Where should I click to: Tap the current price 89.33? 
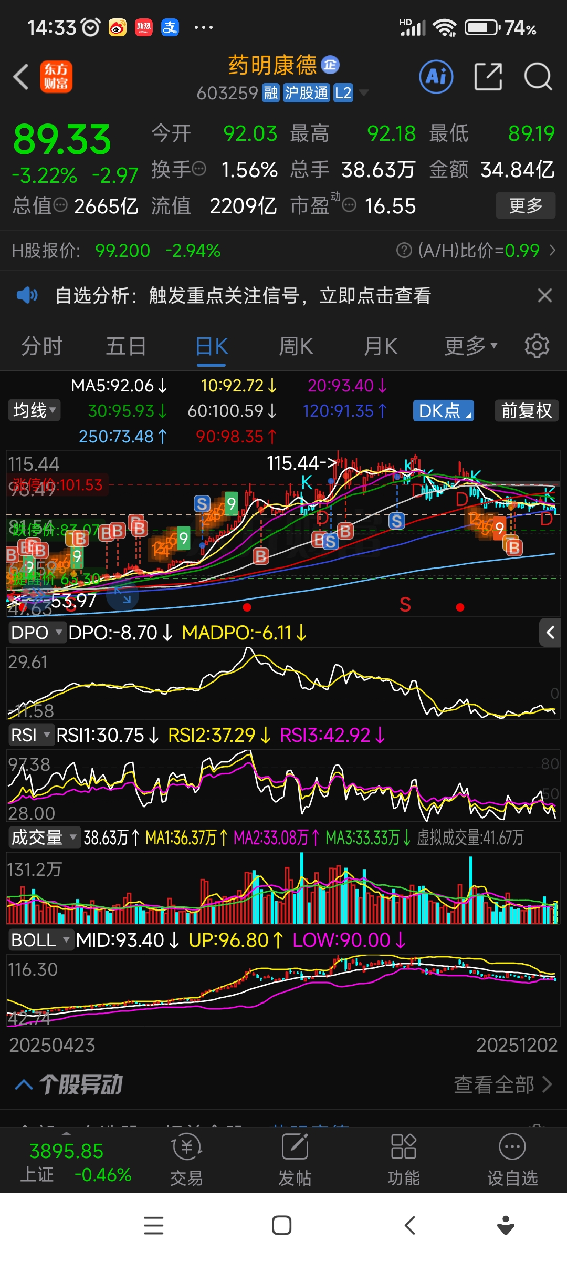[62, 140]
